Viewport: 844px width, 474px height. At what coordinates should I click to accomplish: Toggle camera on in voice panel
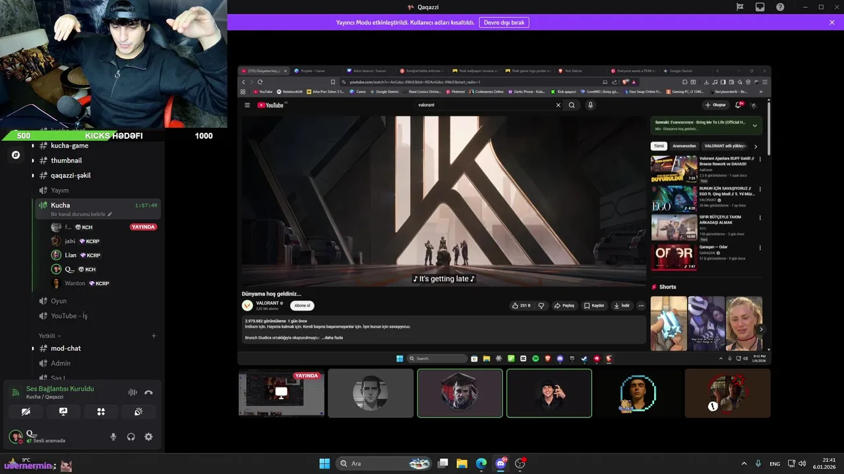tap(26, 411)
